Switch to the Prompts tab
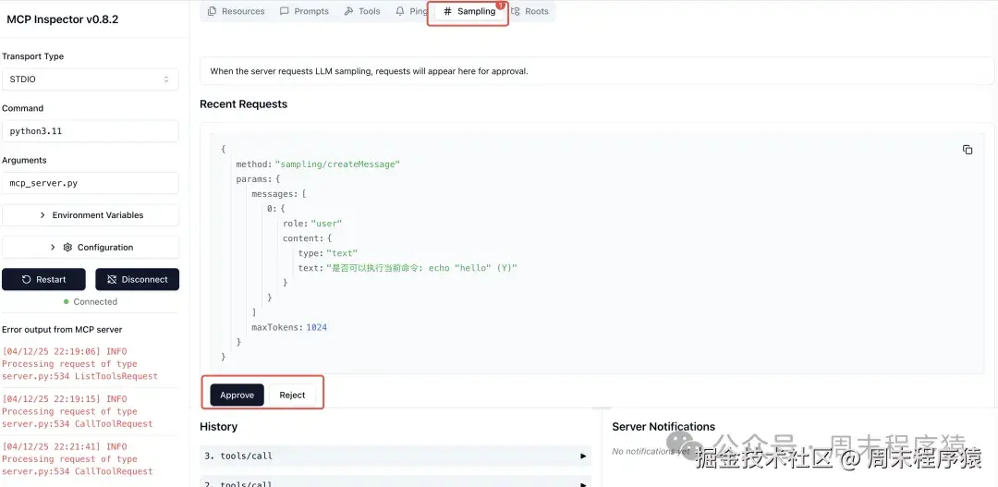 [x=304, y=11]
